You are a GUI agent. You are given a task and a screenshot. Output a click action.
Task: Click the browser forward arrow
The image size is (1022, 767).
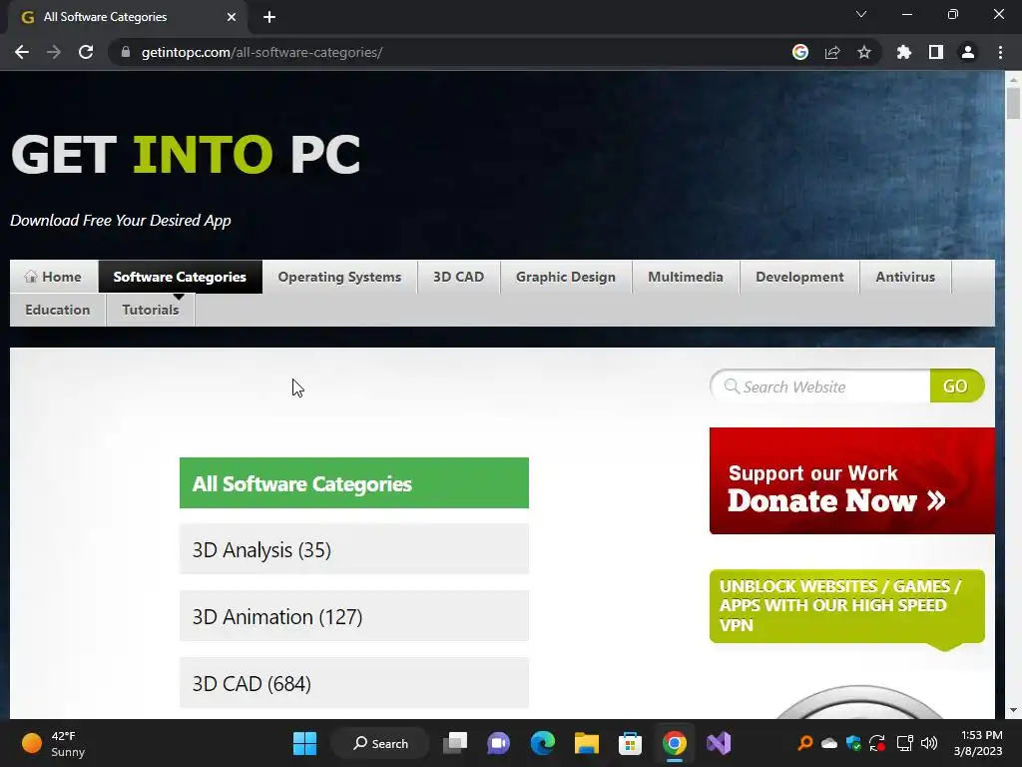tap(54, 52)
